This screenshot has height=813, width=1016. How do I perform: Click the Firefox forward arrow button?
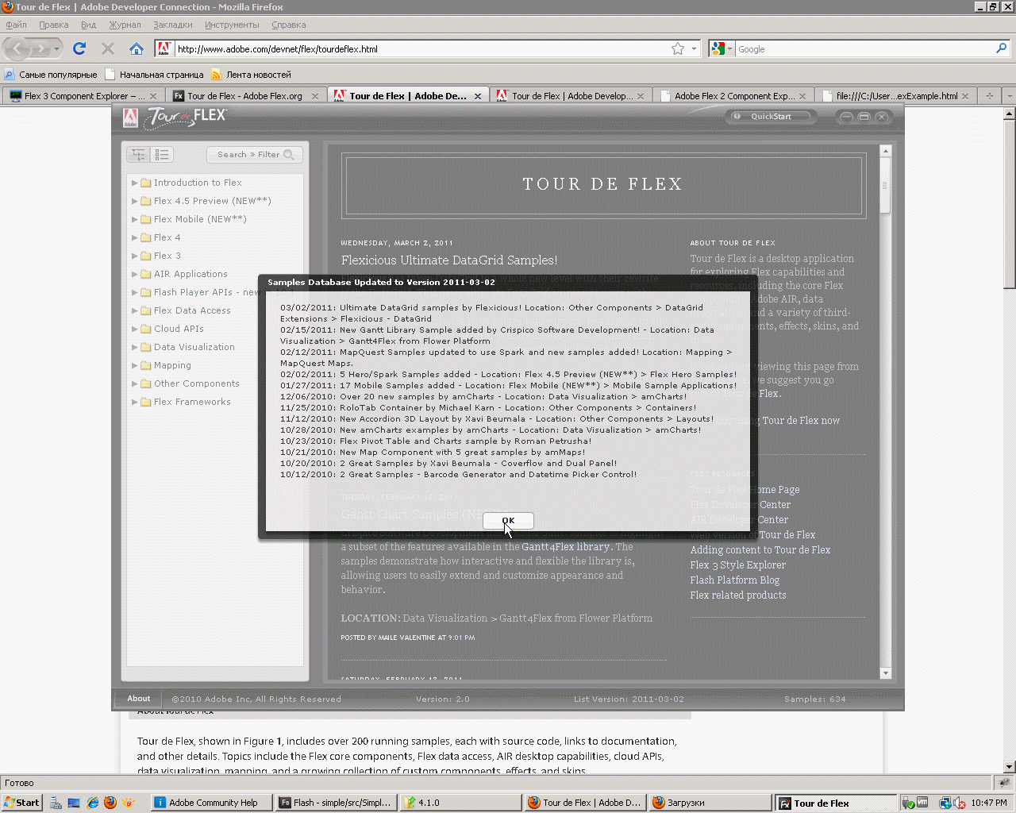[40, 48]
